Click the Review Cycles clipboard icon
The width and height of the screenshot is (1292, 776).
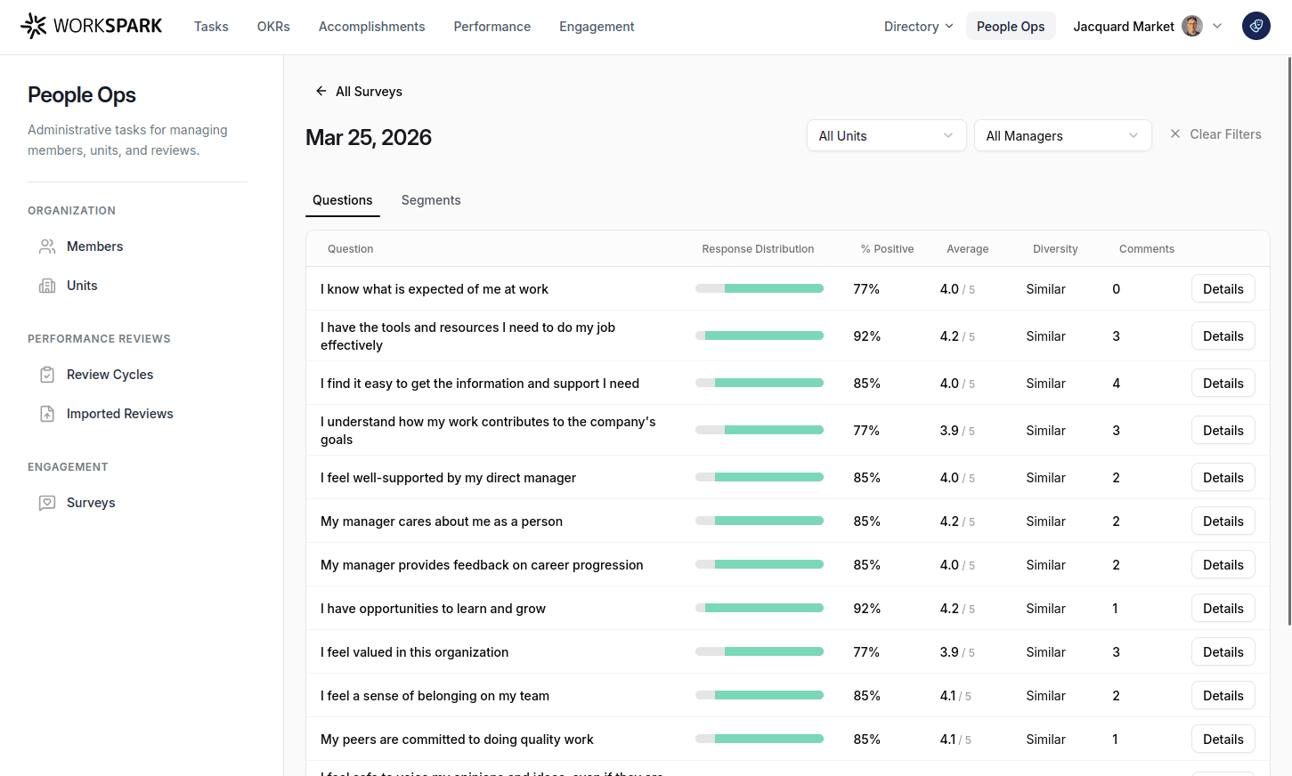47,374
